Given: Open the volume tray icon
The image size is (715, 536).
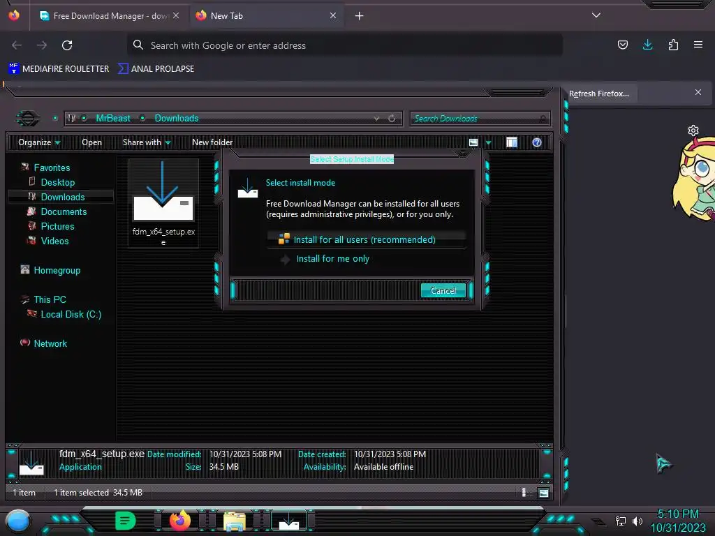Looking at the screenshot, I should [x=637, y=521].
